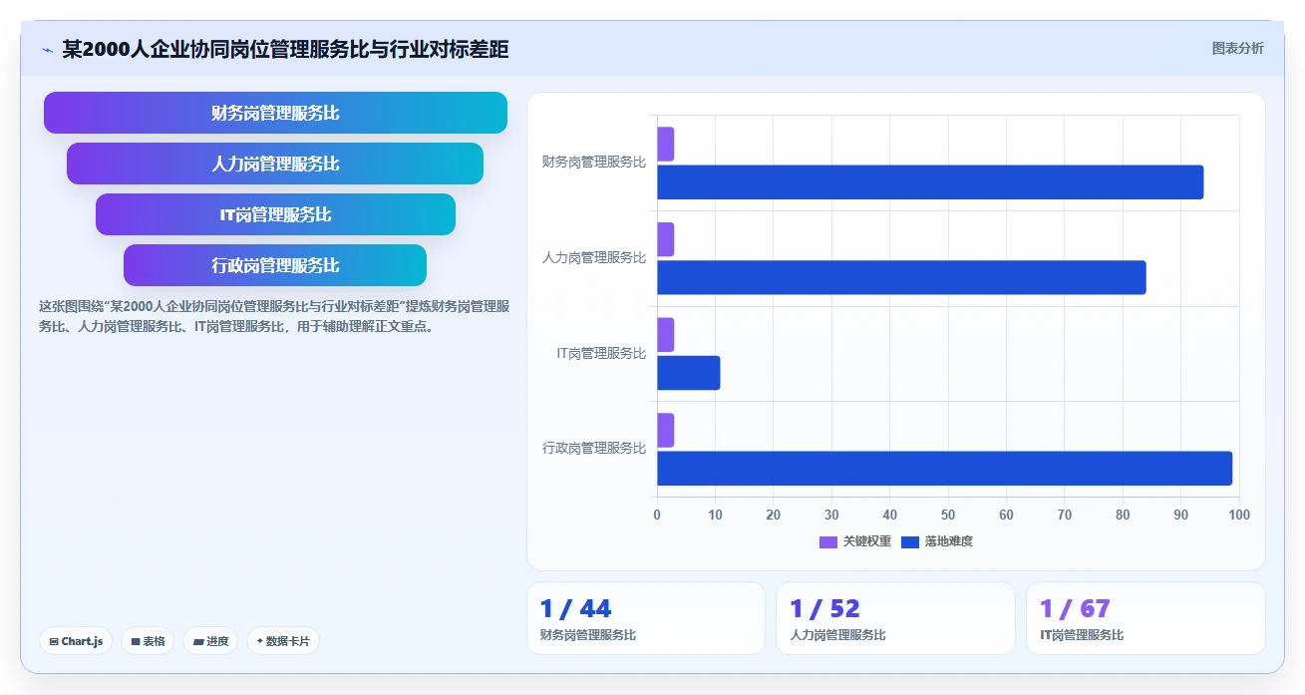Viewport: 1305px width, 695px height.
Task: Select the IT岗管理服务比 funnel bar
Action: pos(275,214)
